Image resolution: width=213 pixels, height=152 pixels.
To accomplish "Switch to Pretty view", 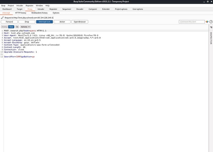I will click(5, 27).
